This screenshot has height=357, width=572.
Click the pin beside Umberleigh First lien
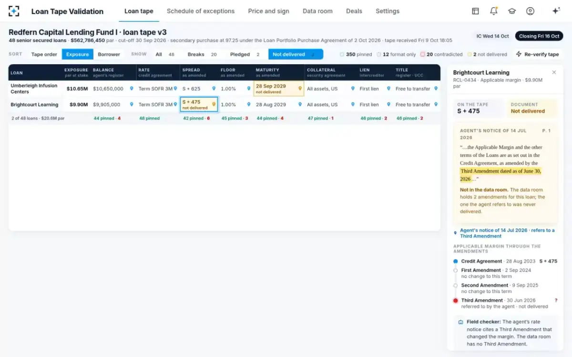click(x=388, y=89)
